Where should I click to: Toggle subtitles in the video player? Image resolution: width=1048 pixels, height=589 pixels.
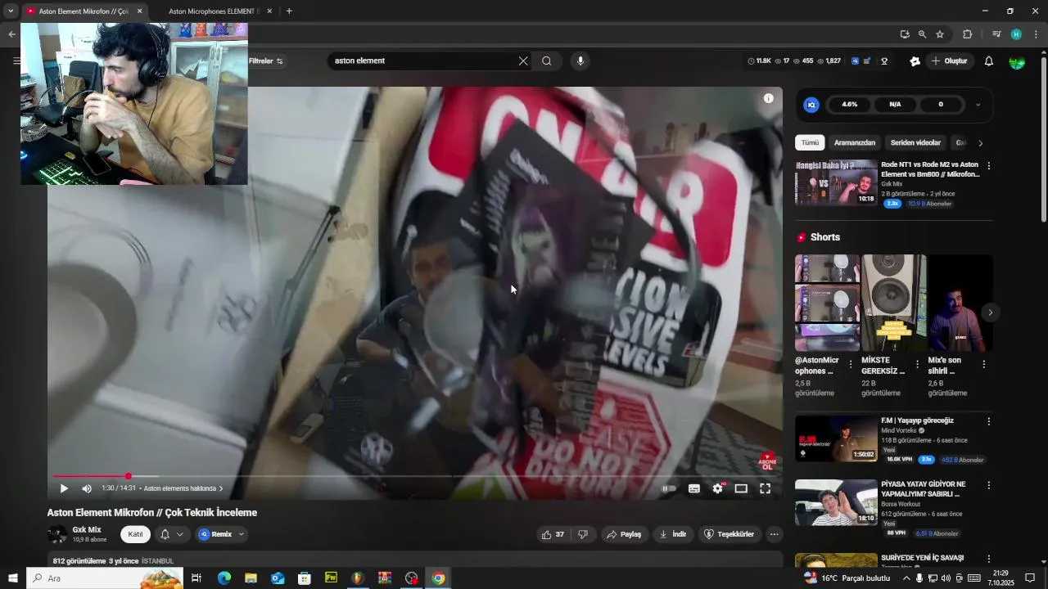pos(694,488)
